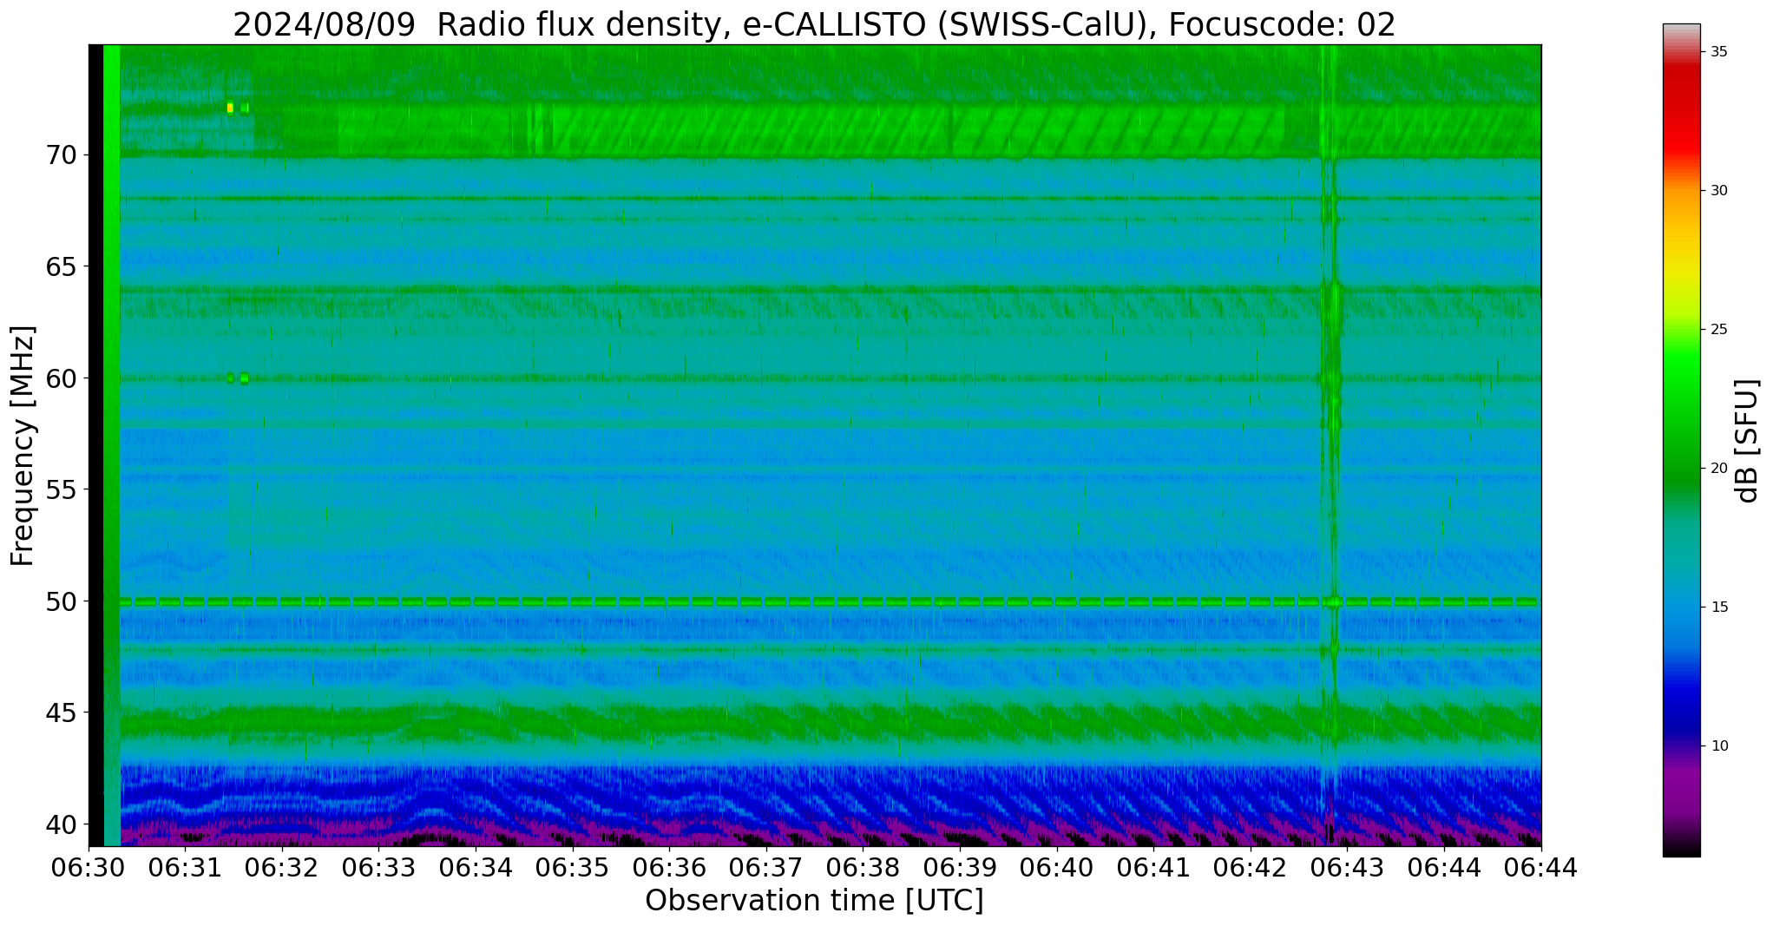Image resolution: width=1773 pixels, height=926 pixels.
Task: Click the colorbar tick label 20
Action: click(x=1719, y=469)
